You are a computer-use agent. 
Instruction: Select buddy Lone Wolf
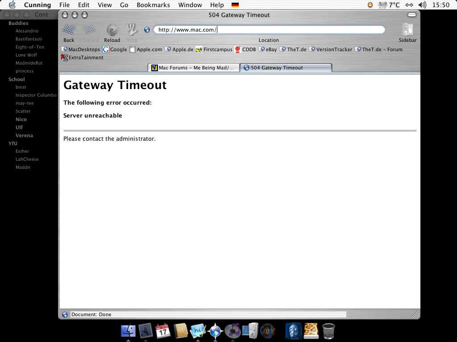[x=26, y=55]
